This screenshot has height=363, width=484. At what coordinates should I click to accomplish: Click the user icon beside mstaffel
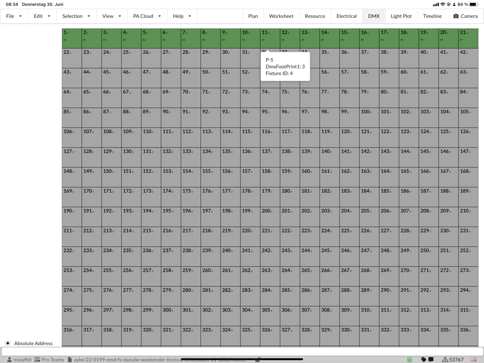tap(10, 360)
